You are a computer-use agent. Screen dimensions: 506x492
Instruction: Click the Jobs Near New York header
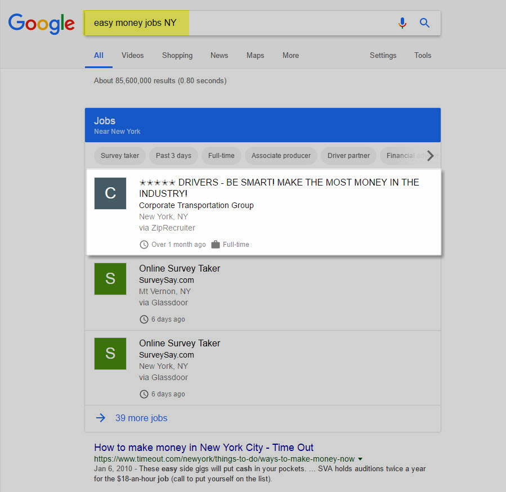(263, 125)
